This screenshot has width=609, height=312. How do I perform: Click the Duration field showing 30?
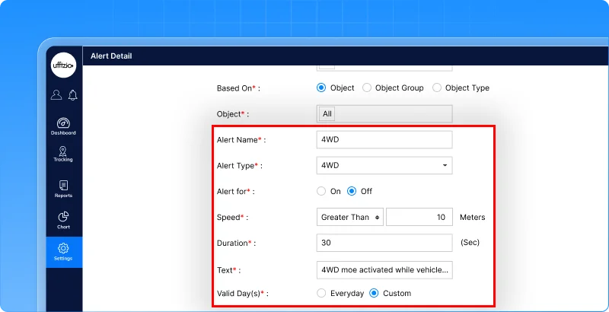click(x=384, y=243)
